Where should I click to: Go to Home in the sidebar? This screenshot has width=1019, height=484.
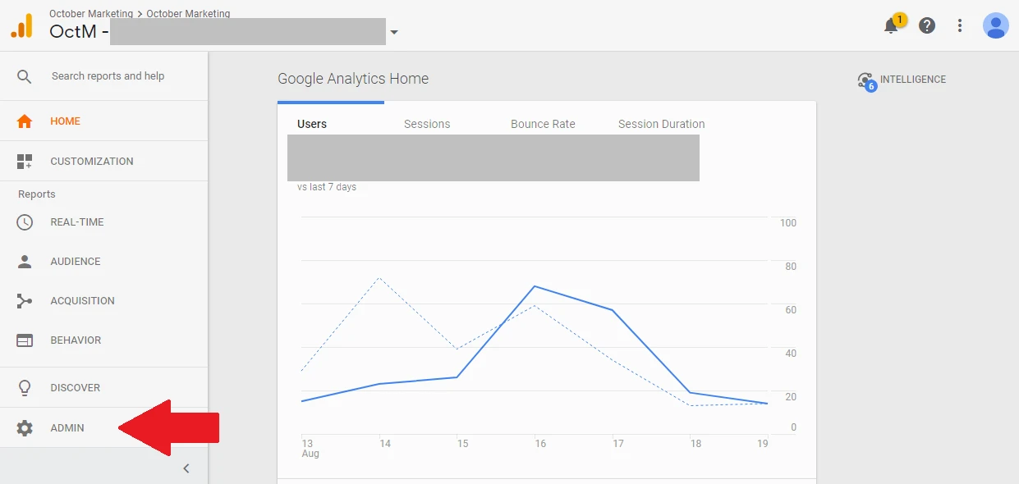click(65, 121)
